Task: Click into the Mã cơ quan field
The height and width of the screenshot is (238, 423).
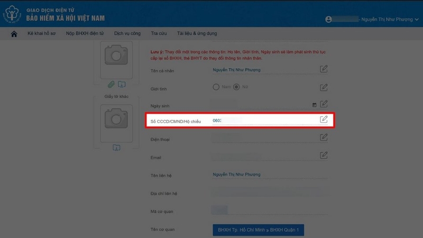Action: pyautogui.click(x=270, y=210)
